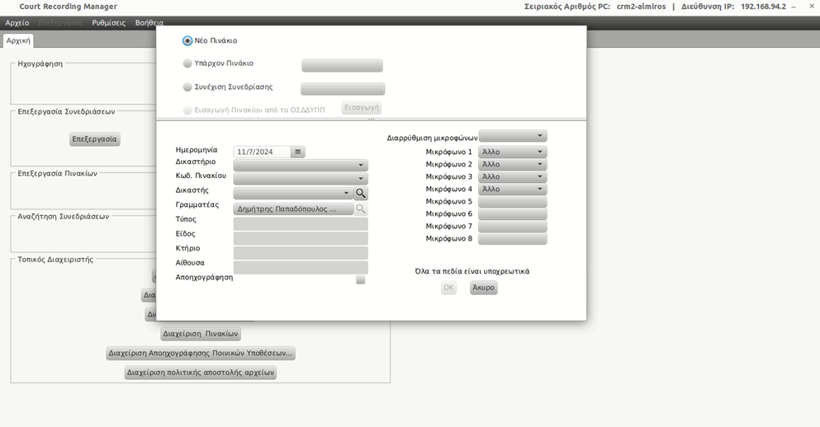Switch to the Αρχική tab

pos(18,40)
